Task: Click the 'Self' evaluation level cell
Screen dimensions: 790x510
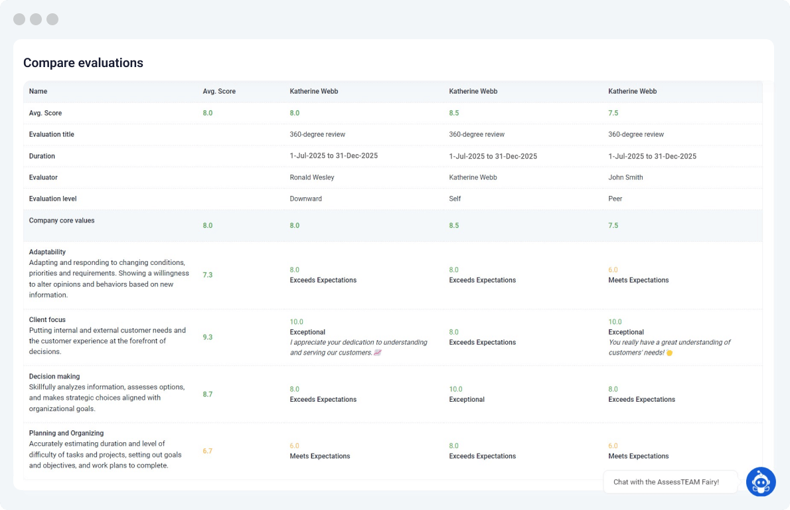Action: coord(455,199)
